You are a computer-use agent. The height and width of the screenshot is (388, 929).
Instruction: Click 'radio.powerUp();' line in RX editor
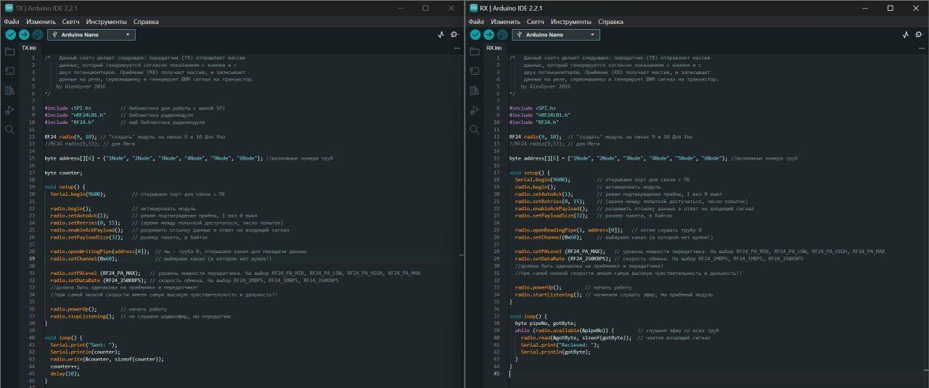click(538, 287)
